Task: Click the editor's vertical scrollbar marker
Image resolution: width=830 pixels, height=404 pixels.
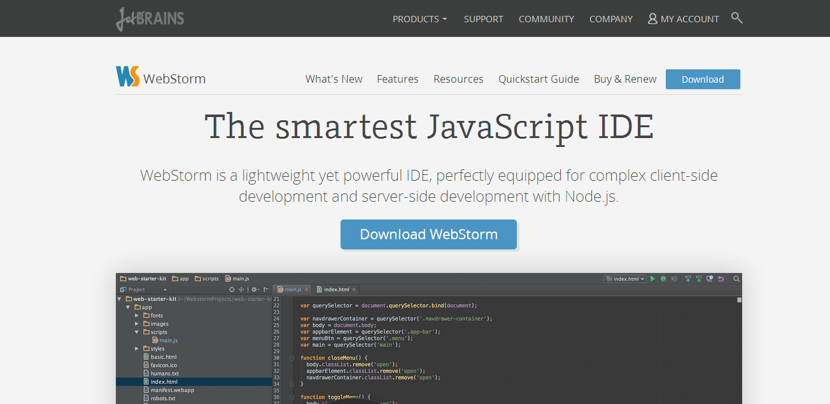Action: [x=739, y=300]
